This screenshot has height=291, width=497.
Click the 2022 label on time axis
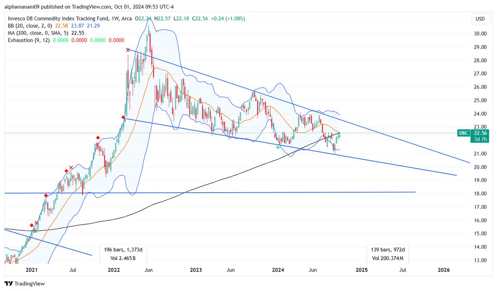tap(113, 270)
